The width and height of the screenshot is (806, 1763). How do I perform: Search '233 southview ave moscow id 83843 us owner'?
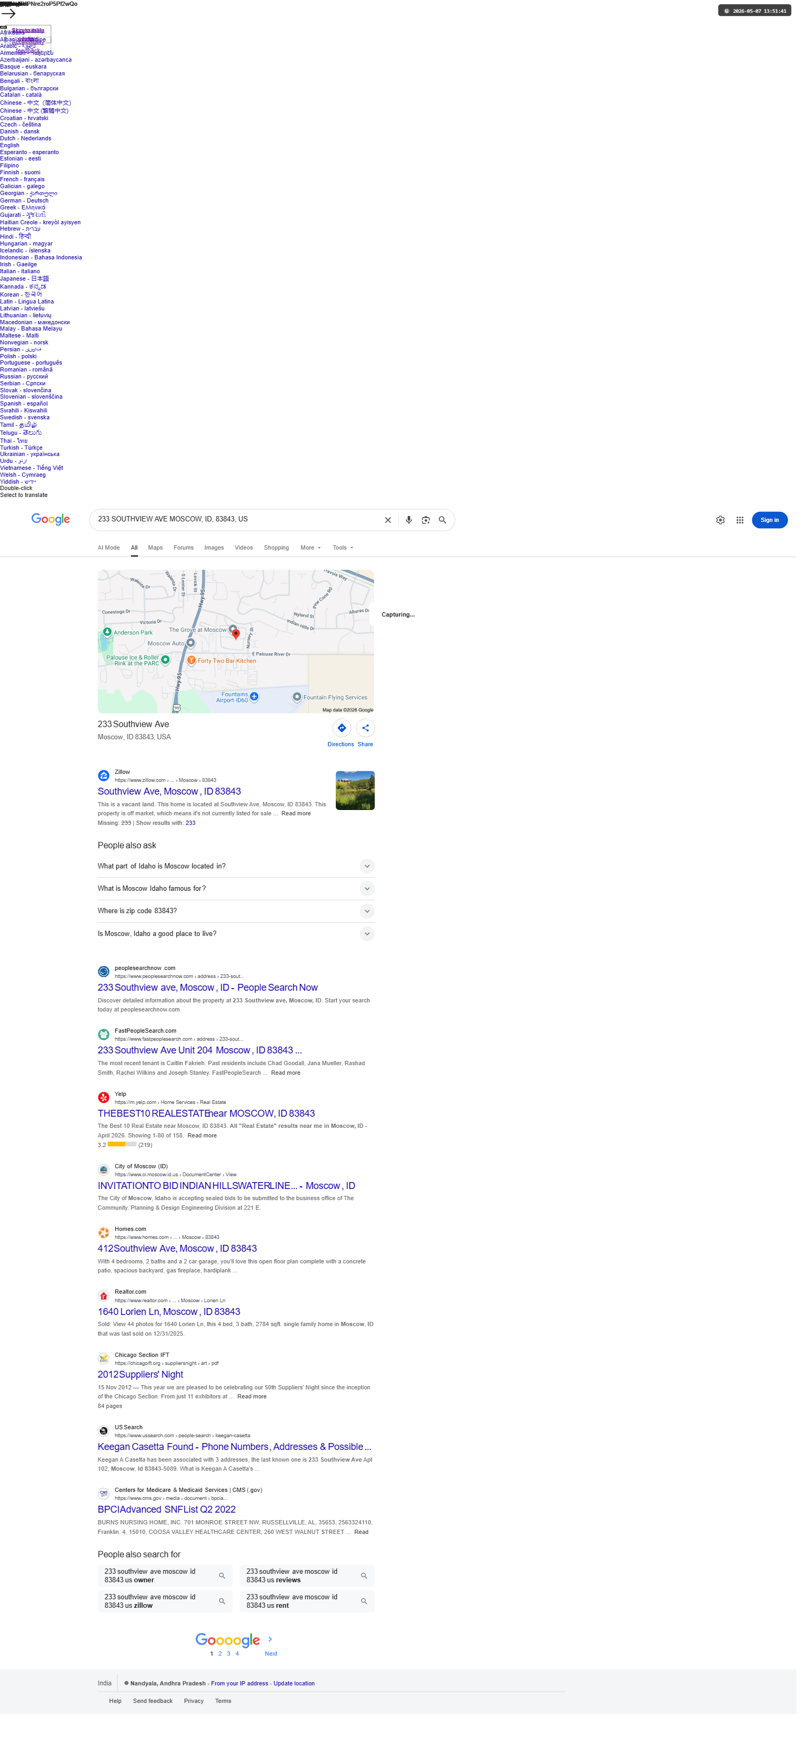pyautogui.click(x=165, y=1576)
